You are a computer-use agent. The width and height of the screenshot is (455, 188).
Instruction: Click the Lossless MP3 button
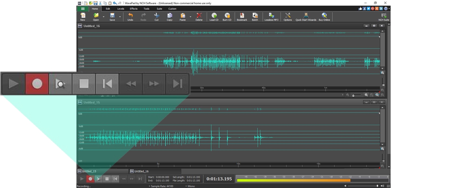coord(271,17)
